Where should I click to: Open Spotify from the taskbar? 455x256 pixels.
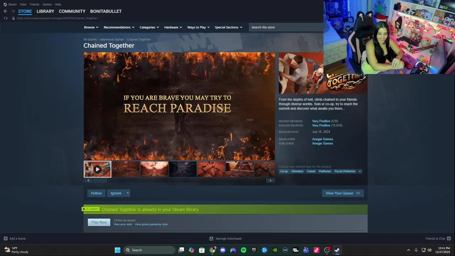(x=243, y=250)
